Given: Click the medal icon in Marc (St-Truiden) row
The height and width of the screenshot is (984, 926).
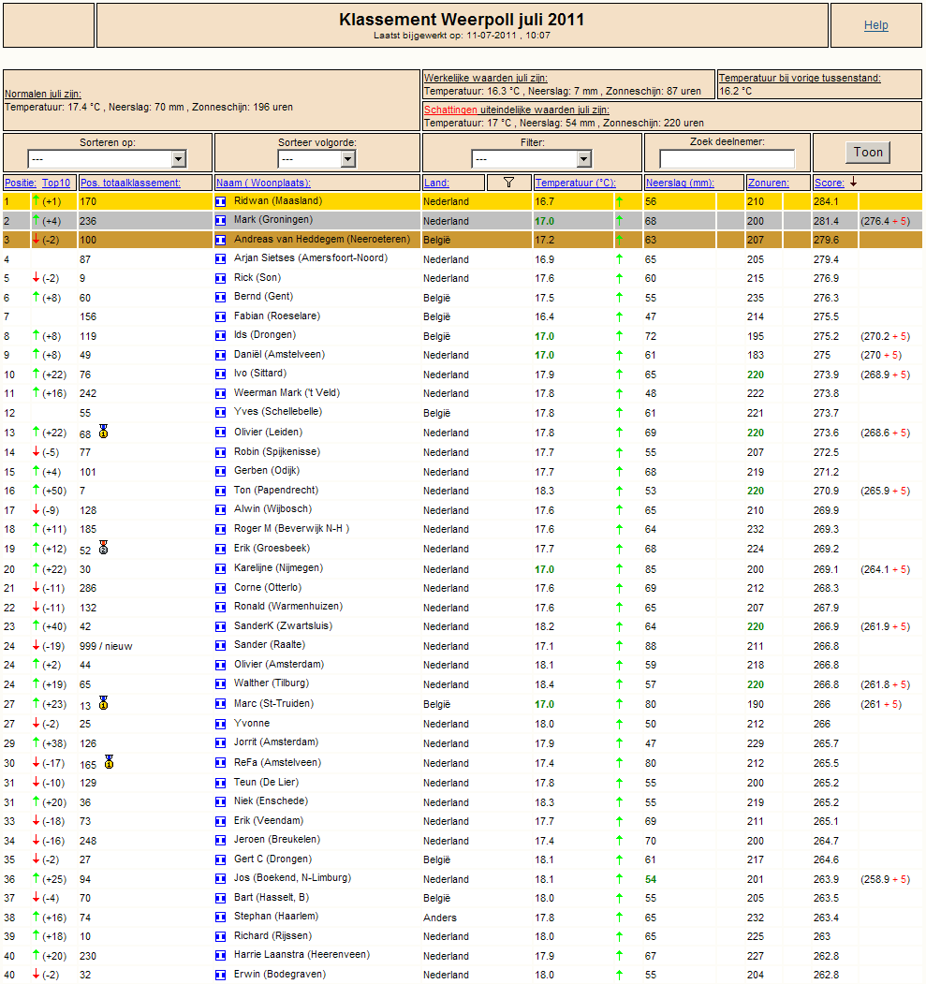Looking at the screenshot, I should [104, 703].
